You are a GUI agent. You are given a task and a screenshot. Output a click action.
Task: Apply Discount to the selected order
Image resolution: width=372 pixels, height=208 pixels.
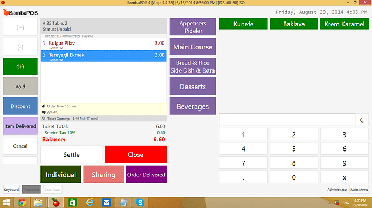(x=20, y=106)
